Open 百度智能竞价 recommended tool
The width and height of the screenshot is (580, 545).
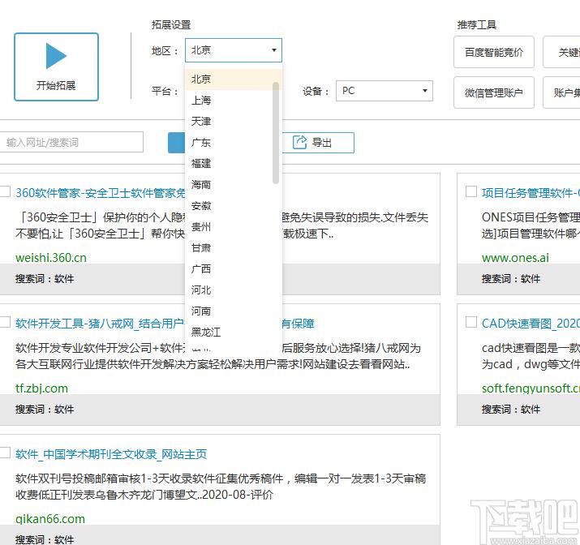(x=494, y=52)
